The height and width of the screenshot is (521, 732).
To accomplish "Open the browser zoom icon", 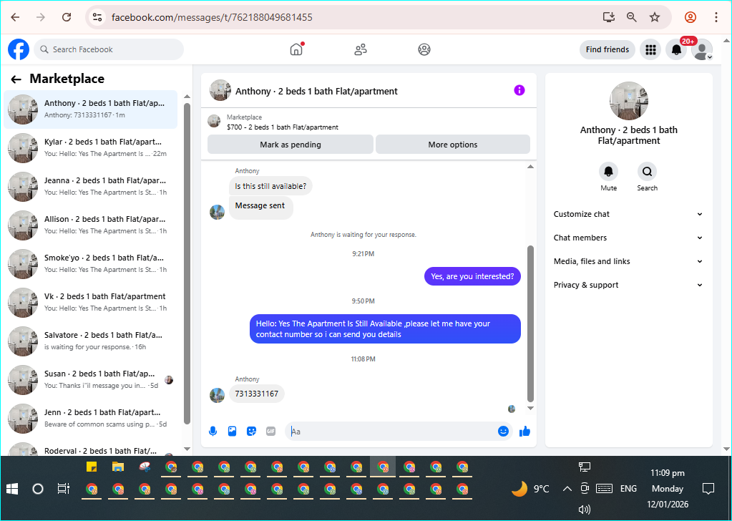I will pyautogui.click(x=632, y=17).
